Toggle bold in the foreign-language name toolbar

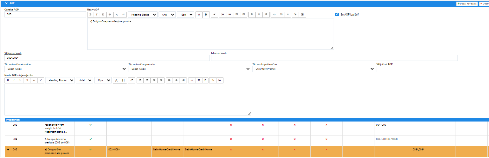tap(8, 81)
